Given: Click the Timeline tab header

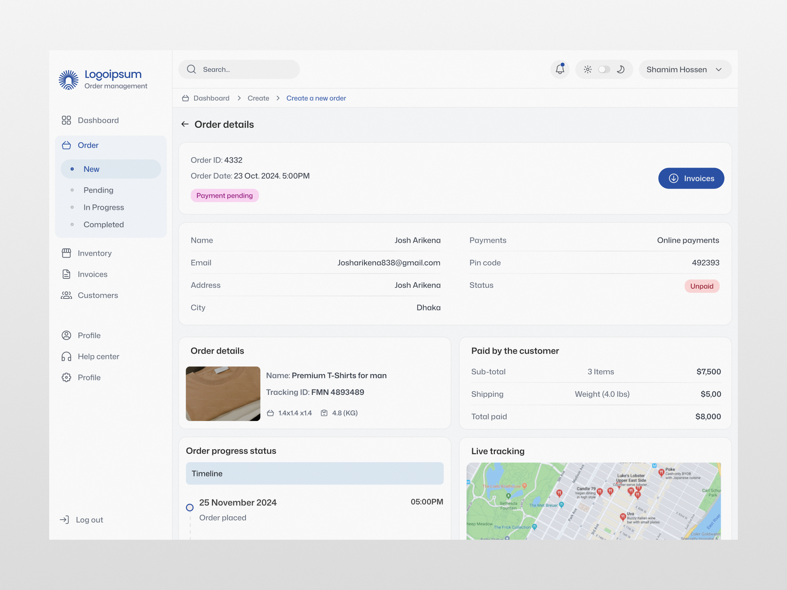Looking at the screenshot, I should coord(315,473).
